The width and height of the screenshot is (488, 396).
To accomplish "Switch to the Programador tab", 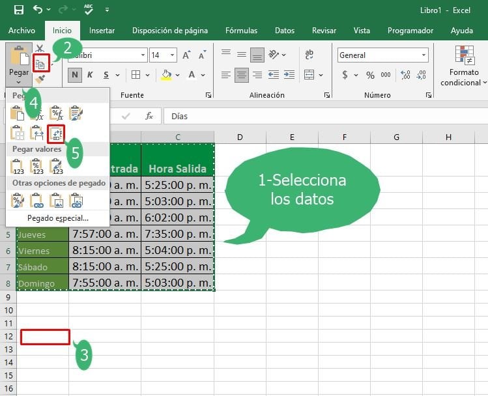I will coord(410,31).
